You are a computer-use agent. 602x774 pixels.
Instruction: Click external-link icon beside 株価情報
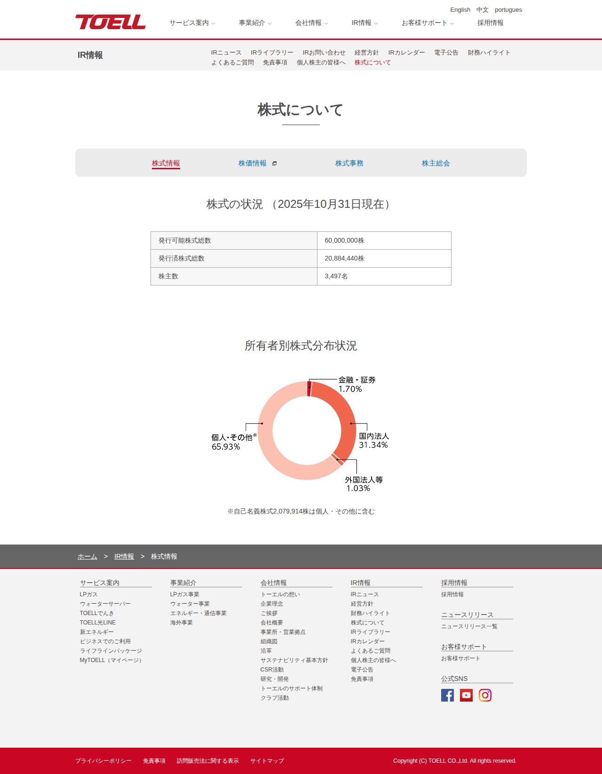(275, 164)
